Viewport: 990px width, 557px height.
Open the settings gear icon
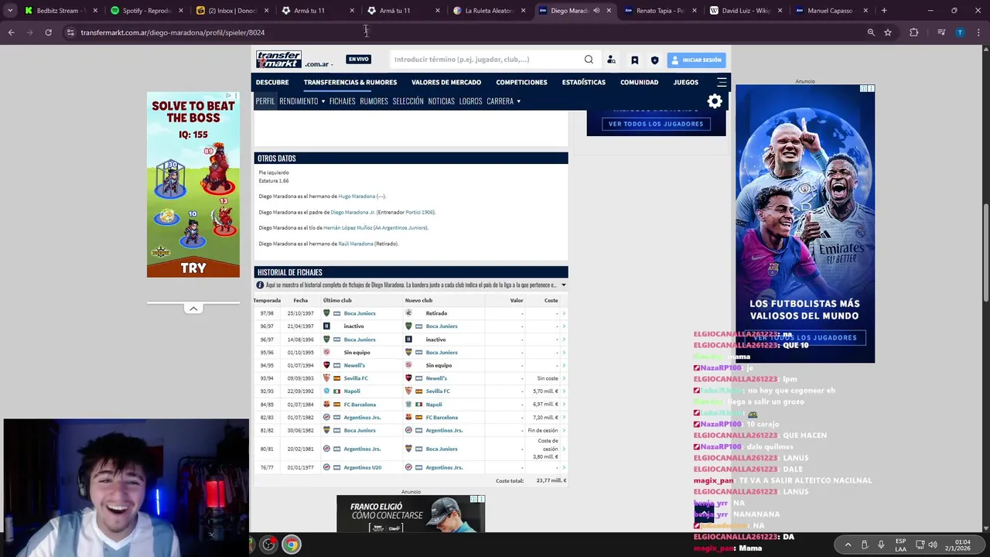715,101
